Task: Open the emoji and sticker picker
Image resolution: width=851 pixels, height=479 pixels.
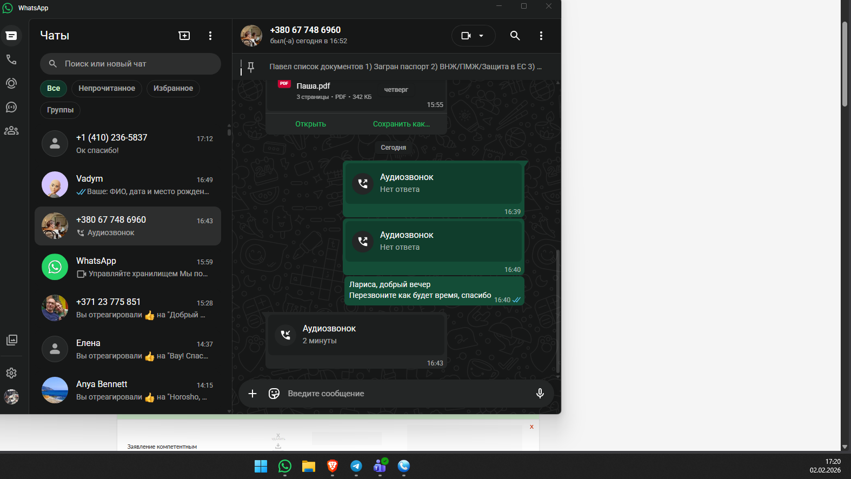Action: coord(274,394)
